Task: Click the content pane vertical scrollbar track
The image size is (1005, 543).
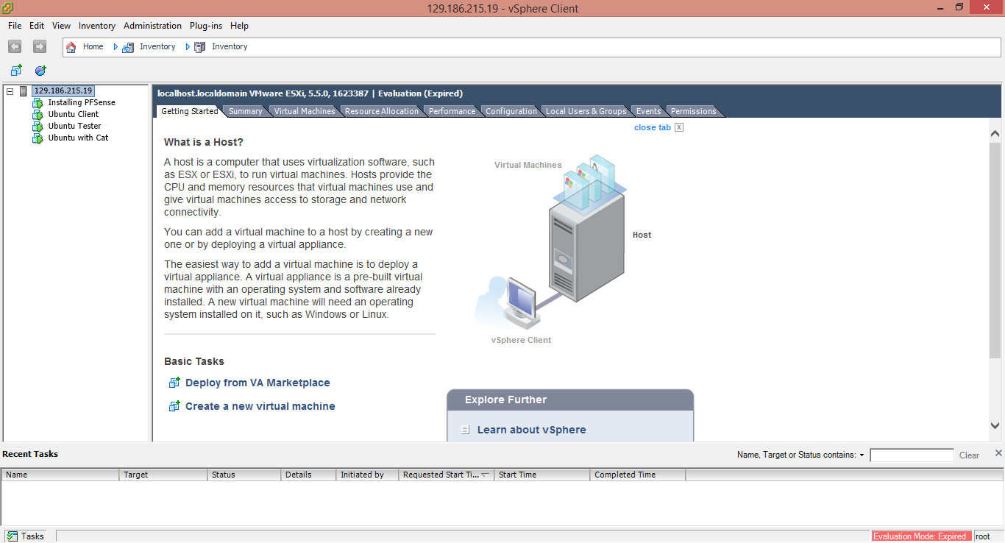Action: point(995,280)
